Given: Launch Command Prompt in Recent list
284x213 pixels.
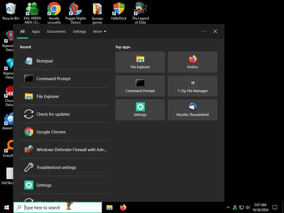Looking at the screenshot, I should pyautogui.click(x=64, y=78).
